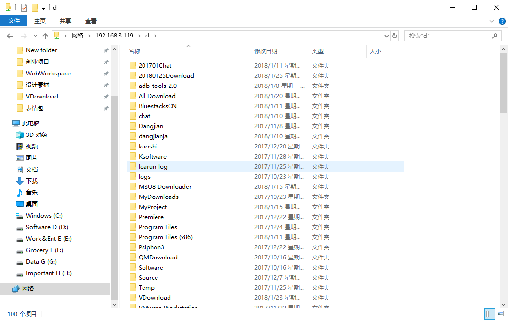
Task: Click the New folder quick access icon
Action: point(35,7)
